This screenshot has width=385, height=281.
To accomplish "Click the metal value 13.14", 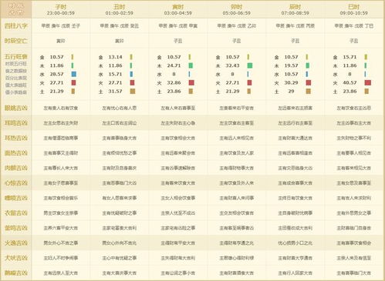I will [x=115, y=57].
